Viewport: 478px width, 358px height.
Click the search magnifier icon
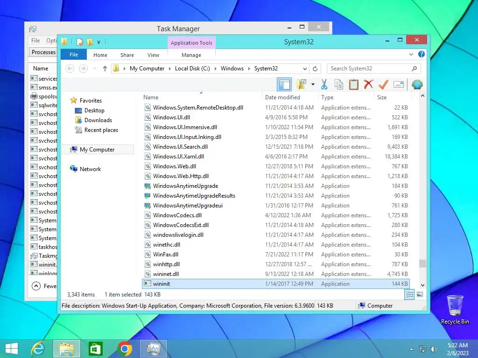pos(415,69)
